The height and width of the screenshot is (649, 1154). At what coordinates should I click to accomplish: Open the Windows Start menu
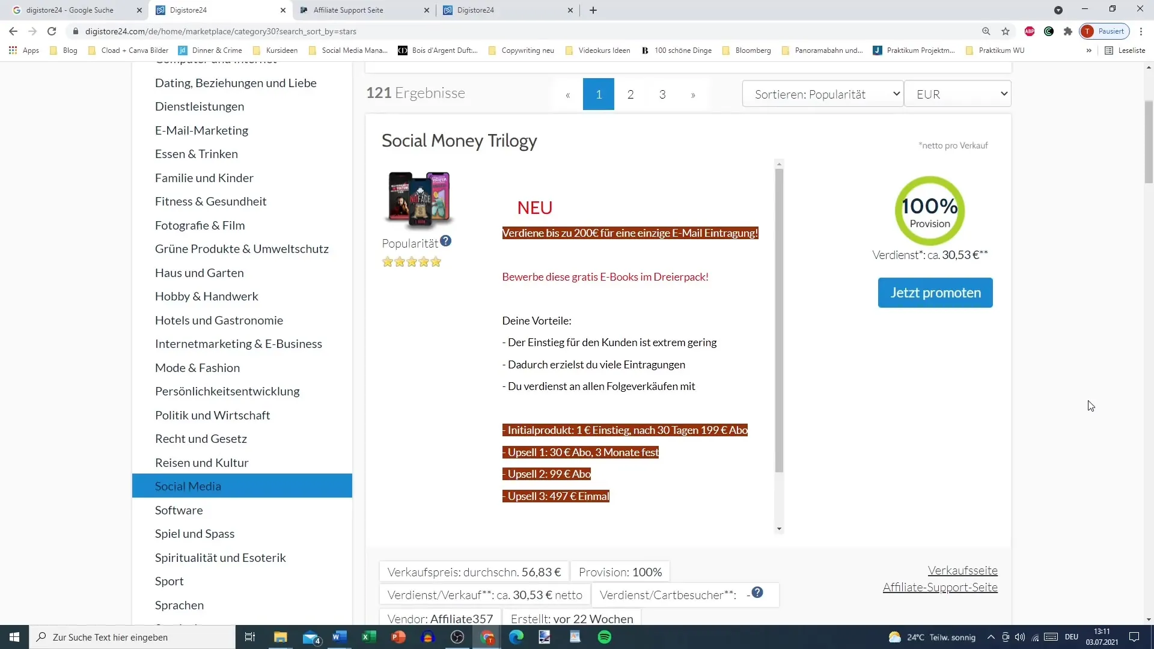(14, 637)
